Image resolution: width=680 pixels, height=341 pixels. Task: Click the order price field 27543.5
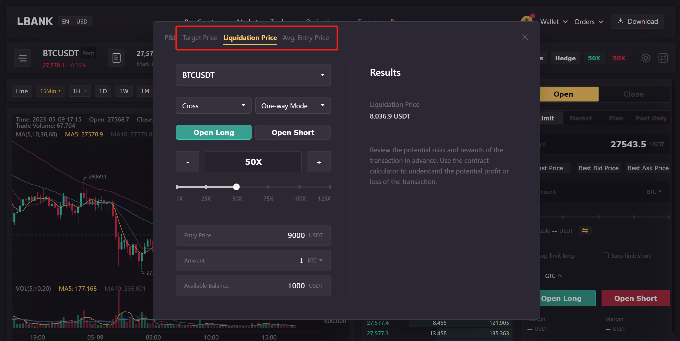click(604, 144)
